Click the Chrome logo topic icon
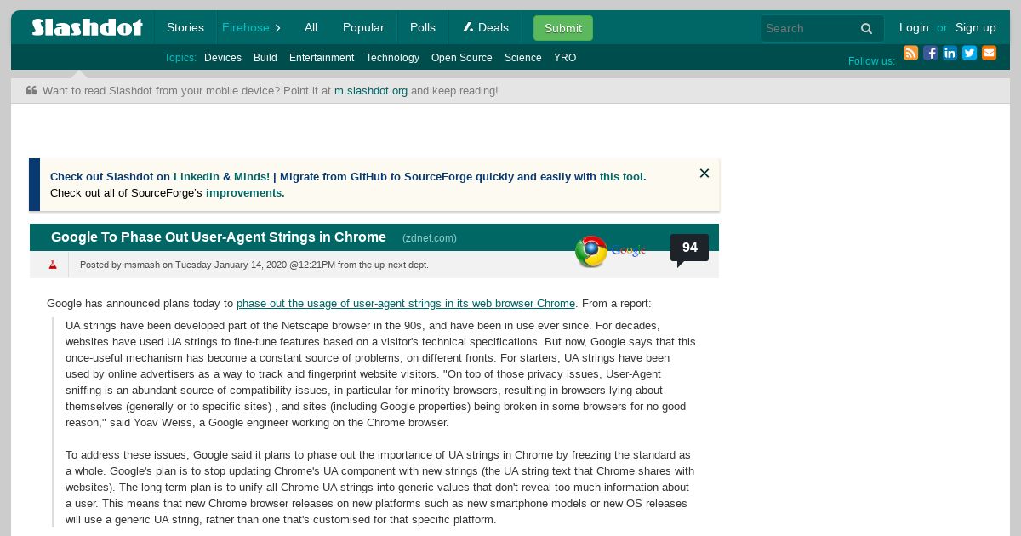Screen dimensions: 1021x536 pyautogui.click(x=591, y=252)
